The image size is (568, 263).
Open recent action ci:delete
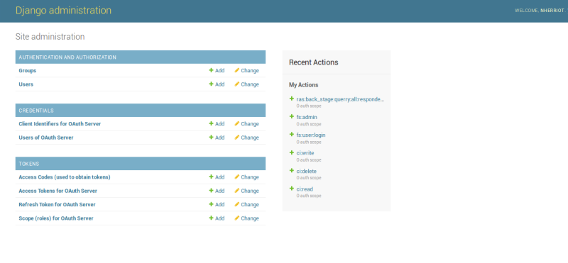[x=307, y=171]
